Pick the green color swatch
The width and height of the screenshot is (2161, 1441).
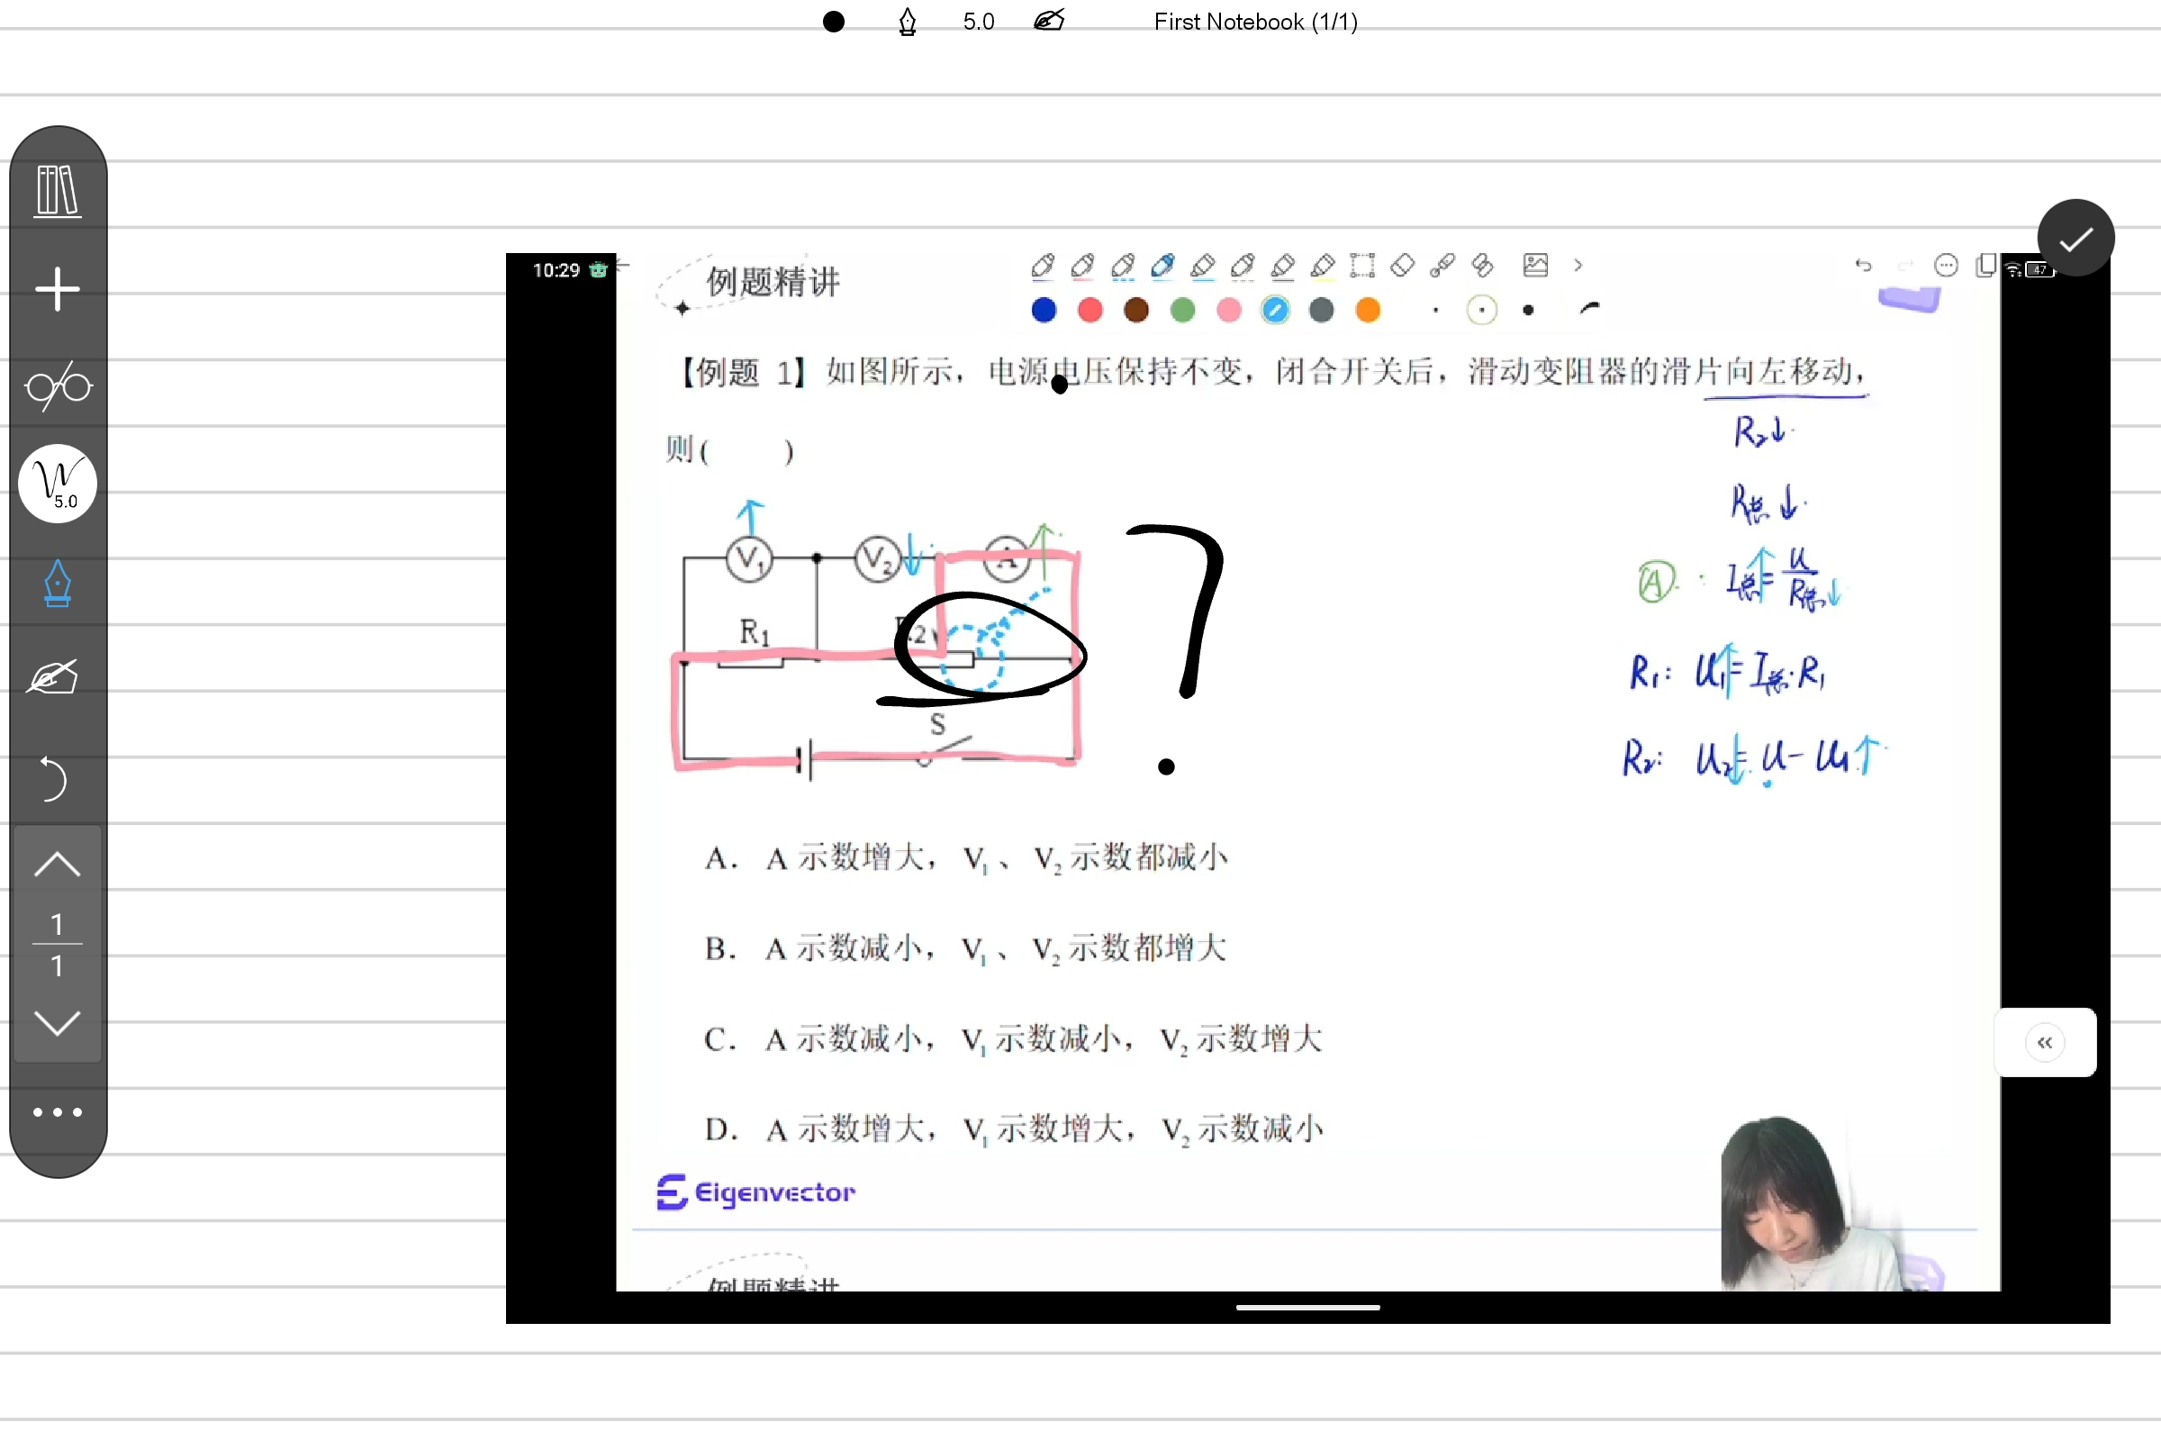click(1182, 311)
